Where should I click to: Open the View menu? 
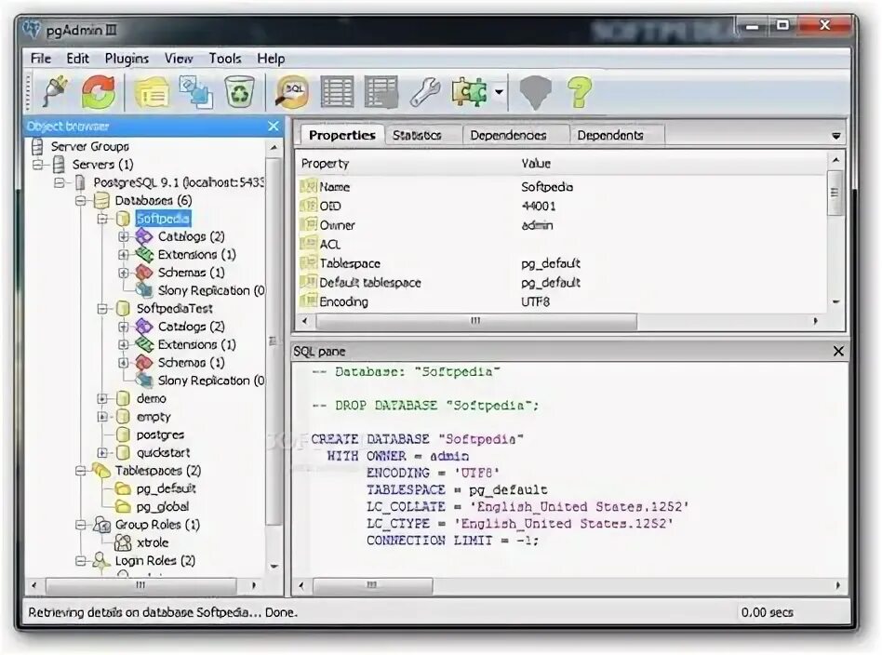click(x=179, y=59)
